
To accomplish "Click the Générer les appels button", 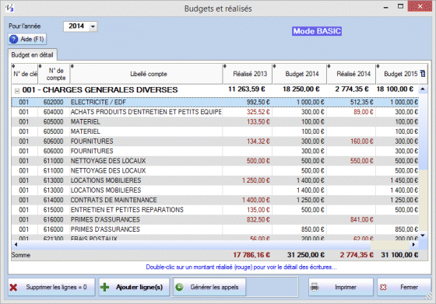I will coord(209,287).
